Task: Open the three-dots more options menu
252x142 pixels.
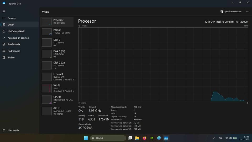Action: pos(248,11)
